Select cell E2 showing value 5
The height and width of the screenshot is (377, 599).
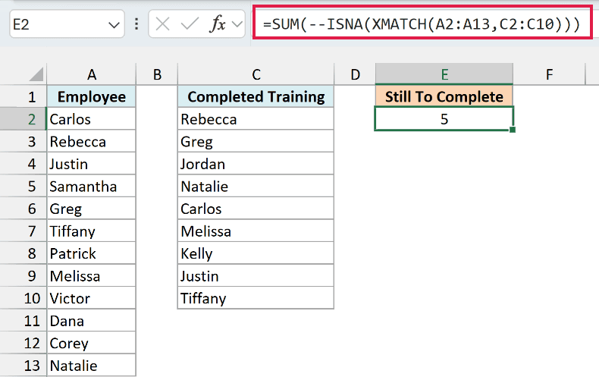click(444, 119)
